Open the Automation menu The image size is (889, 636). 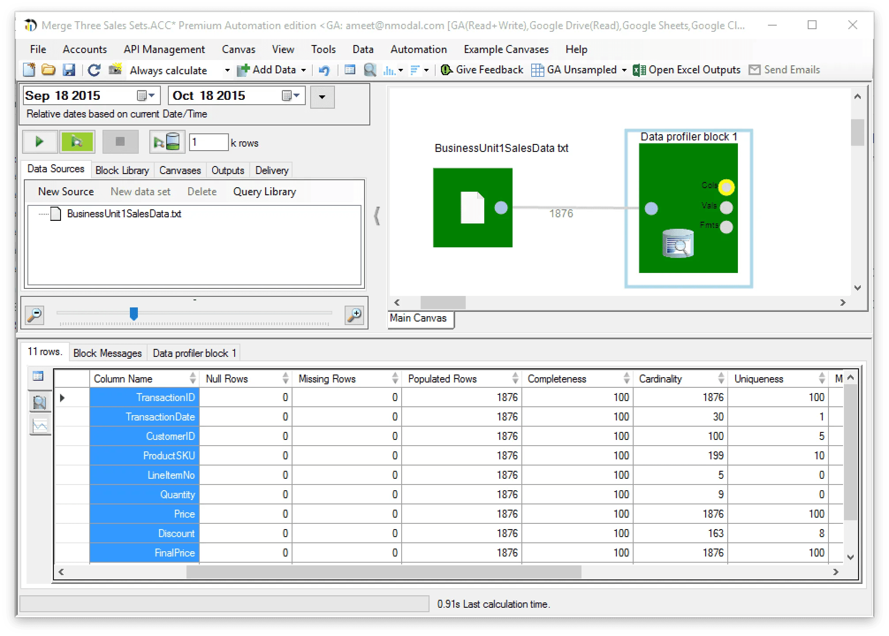pyautogui.click(x=418, y=49)
